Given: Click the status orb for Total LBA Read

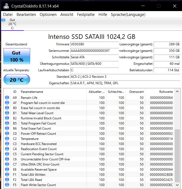Looking at the screenshot, I should tap(7, 180).
